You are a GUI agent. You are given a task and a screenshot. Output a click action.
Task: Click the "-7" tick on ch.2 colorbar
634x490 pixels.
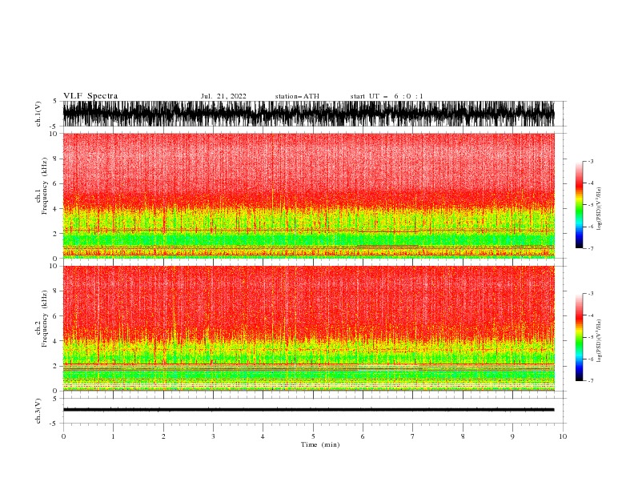coord(591,380)
